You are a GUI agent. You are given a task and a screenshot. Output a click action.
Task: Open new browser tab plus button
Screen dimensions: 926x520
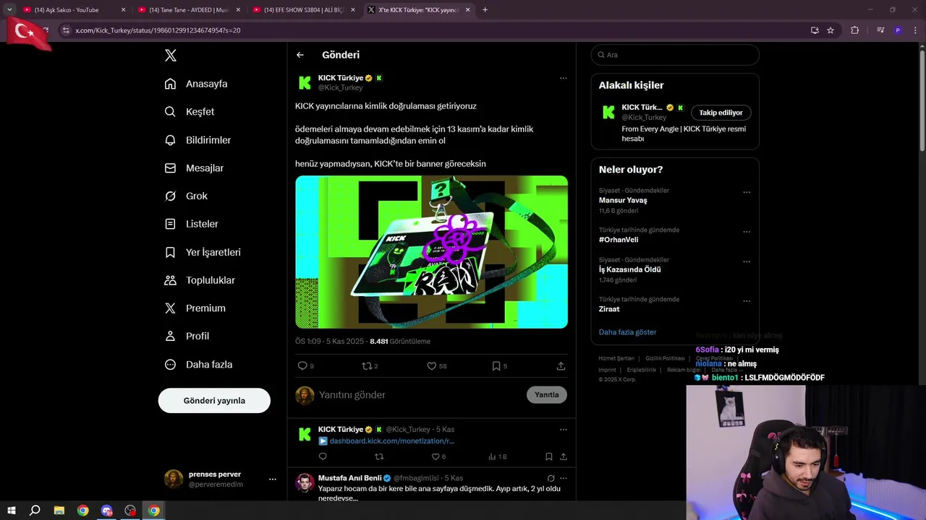tap(485, 10)
